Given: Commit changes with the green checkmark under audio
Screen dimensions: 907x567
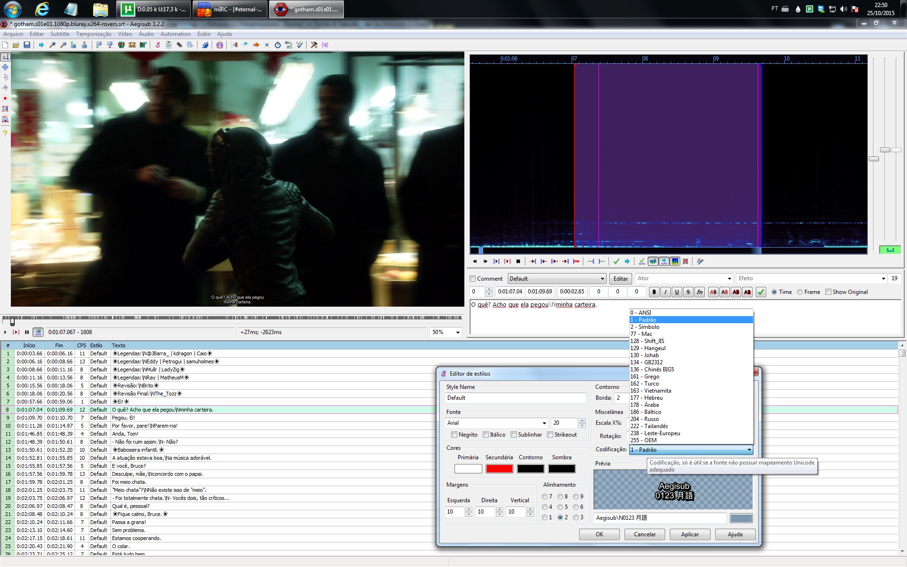Looking at the screenshot, I should 616,261.
